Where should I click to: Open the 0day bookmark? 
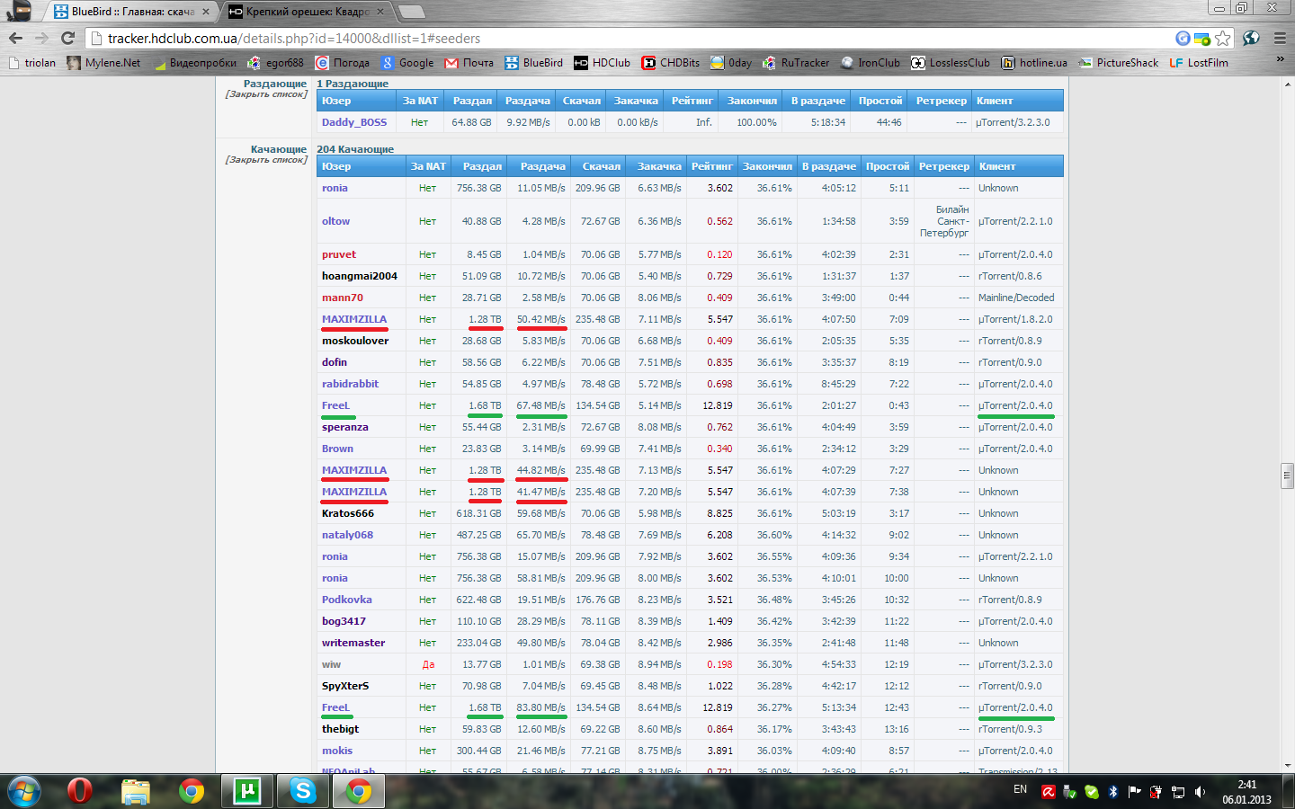pyautogui.click(x=730, y=63)
